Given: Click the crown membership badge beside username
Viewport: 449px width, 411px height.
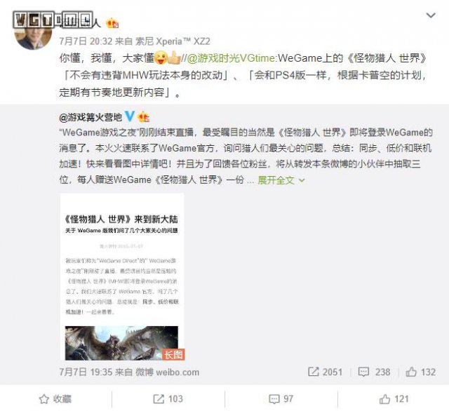Looking at the screenshot, I should [x=112, y=23].
